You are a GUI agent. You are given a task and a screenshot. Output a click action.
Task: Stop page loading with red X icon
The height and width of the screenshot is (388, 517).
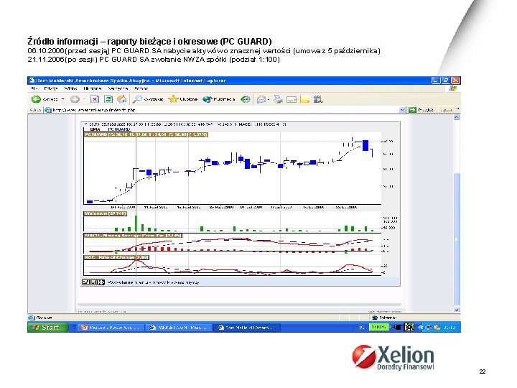pyautogui.click(x=95, y=99)
